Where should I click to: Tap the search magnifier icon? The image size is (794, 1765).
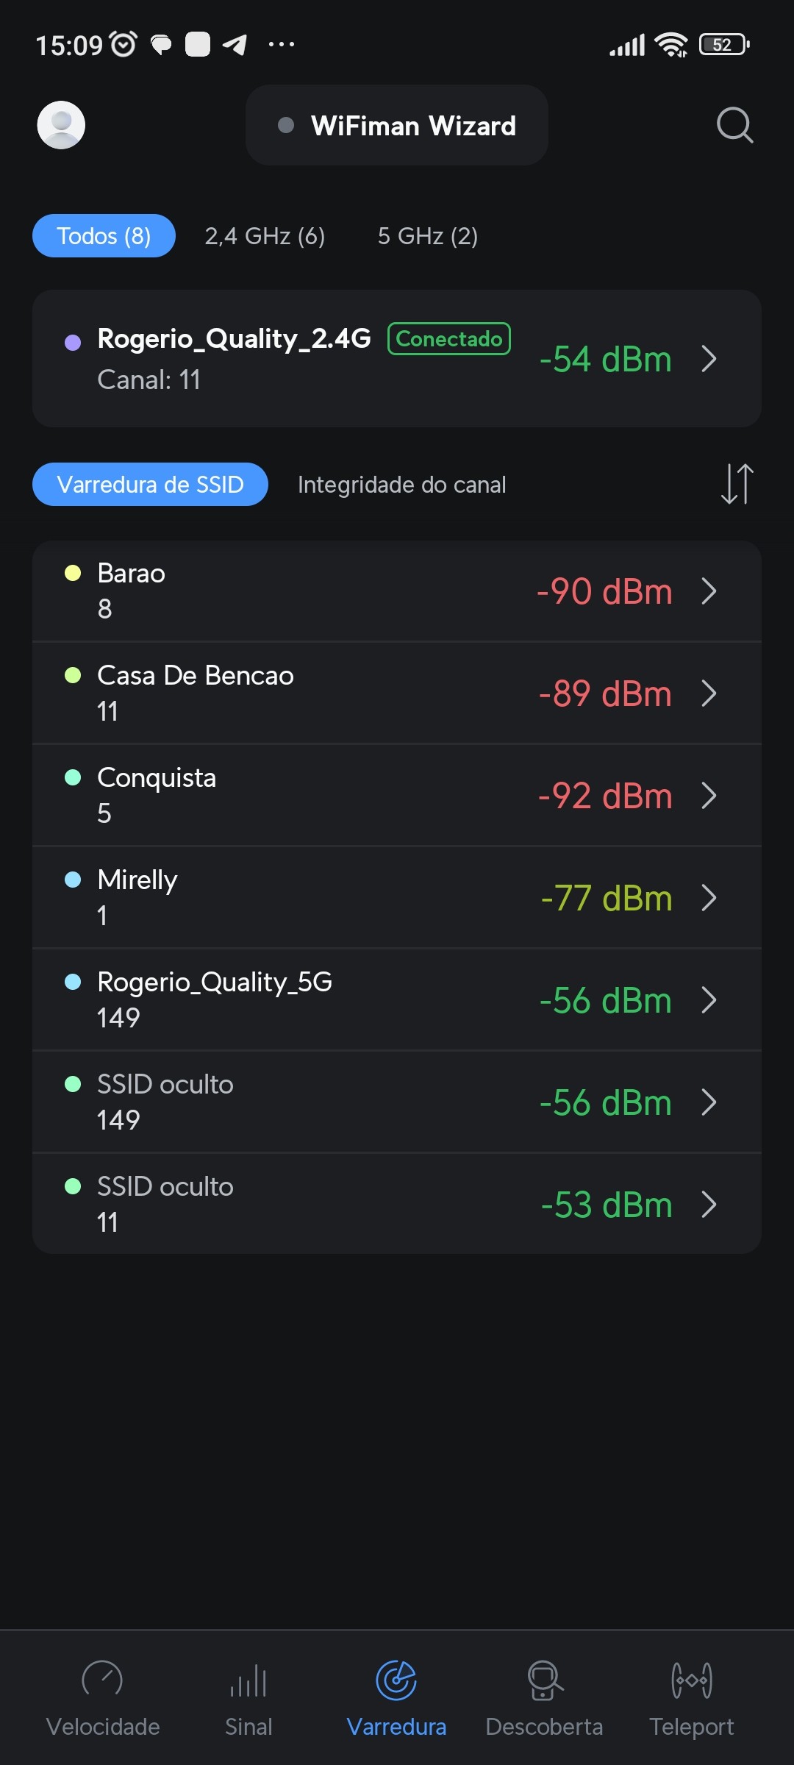734,125
